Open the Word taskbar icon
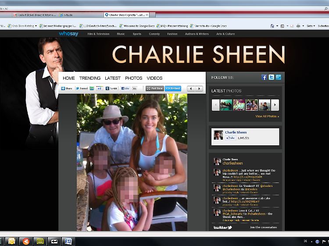Viewport: 329px width, 246px height. tap(68, 241)
